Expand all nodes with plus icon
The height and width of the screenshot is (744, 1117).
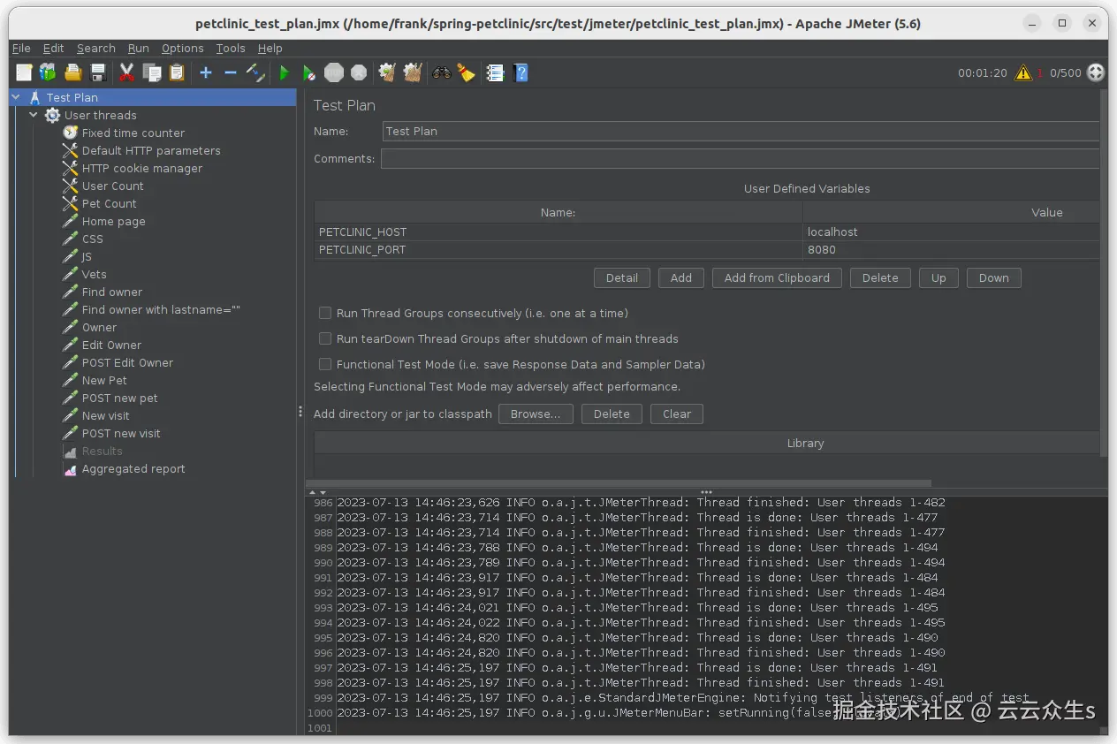click(x=206, y=73)
